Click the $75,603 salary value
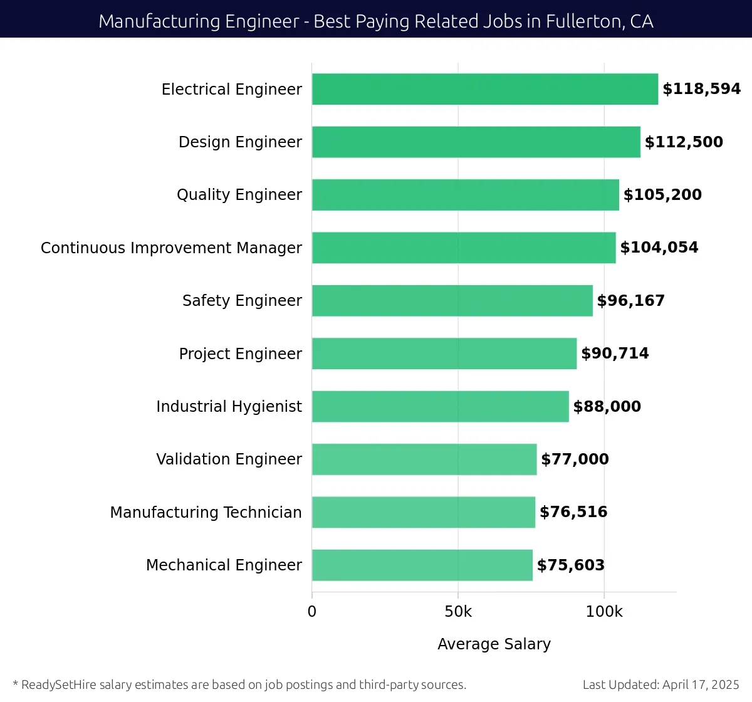This screenshot has height=702, width=752. (571, 565)
